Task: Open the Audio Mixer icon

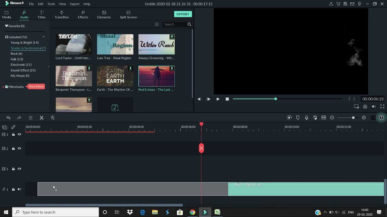Action: tap(315, 118)
